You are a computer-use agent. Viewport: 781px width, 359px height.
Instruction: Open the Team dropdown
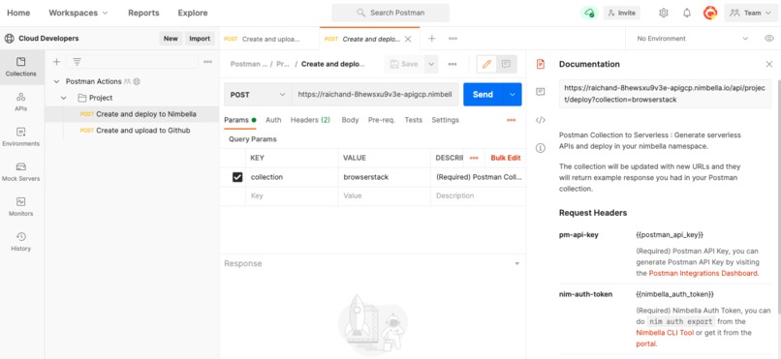pyautogui.click(x=750, y=13)
